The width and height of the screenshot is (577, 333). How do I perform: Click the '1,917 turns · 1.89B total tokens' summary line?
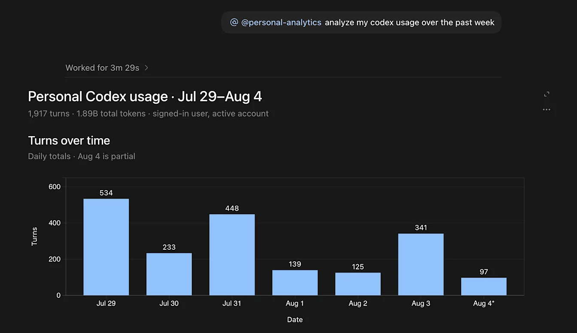coord(148,114)
